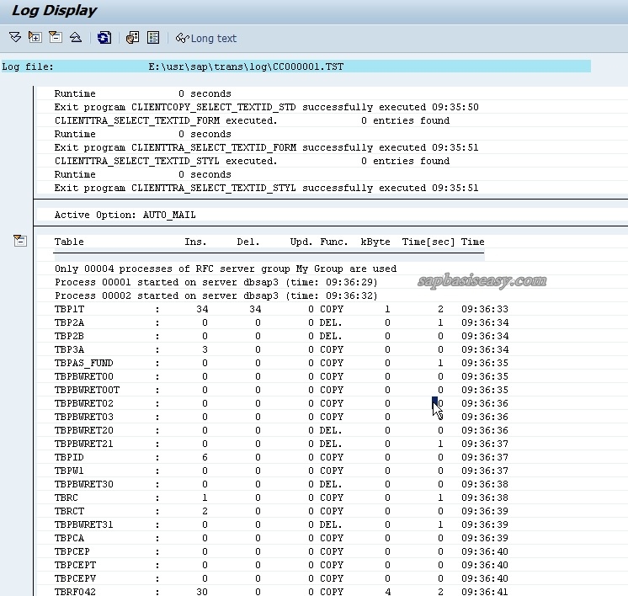This screenshot has width=628, height=596.
Task: Click the Ins. value 30 in TBRF042 row
Action: pyautogui.click(x=202, y=592)
